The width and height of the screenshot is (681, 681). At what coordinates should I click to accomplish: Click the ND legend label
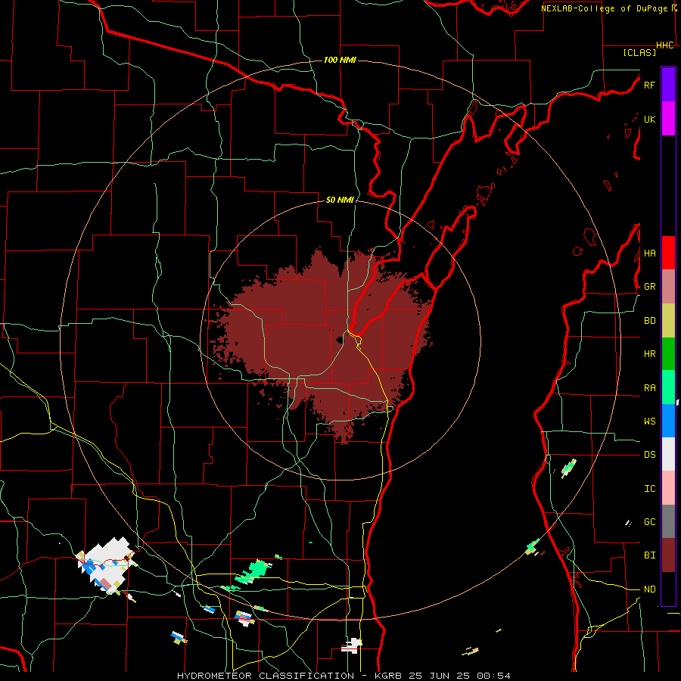click(649, 589)
